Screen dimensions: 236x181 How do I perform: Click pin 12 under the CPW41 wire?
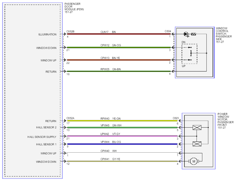(68, 164)
